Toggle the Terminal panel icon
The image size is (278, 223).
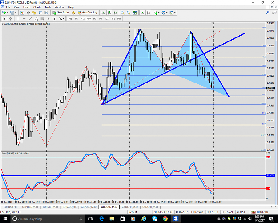click(40, 12)
